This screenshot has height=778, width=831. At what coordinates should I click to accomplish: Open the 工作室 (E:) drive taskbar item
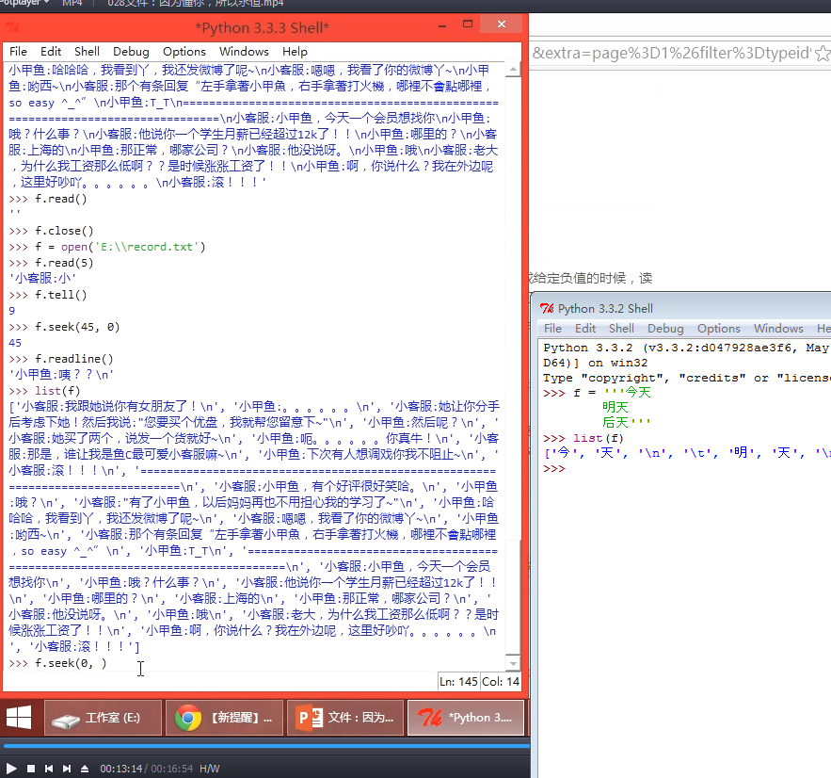102,718
